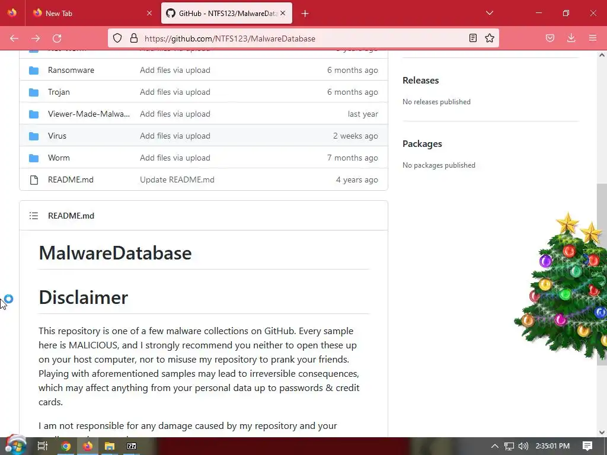Open the Viewer-Made-Malware folder link
607x455 pixels.
coord(89,114)
